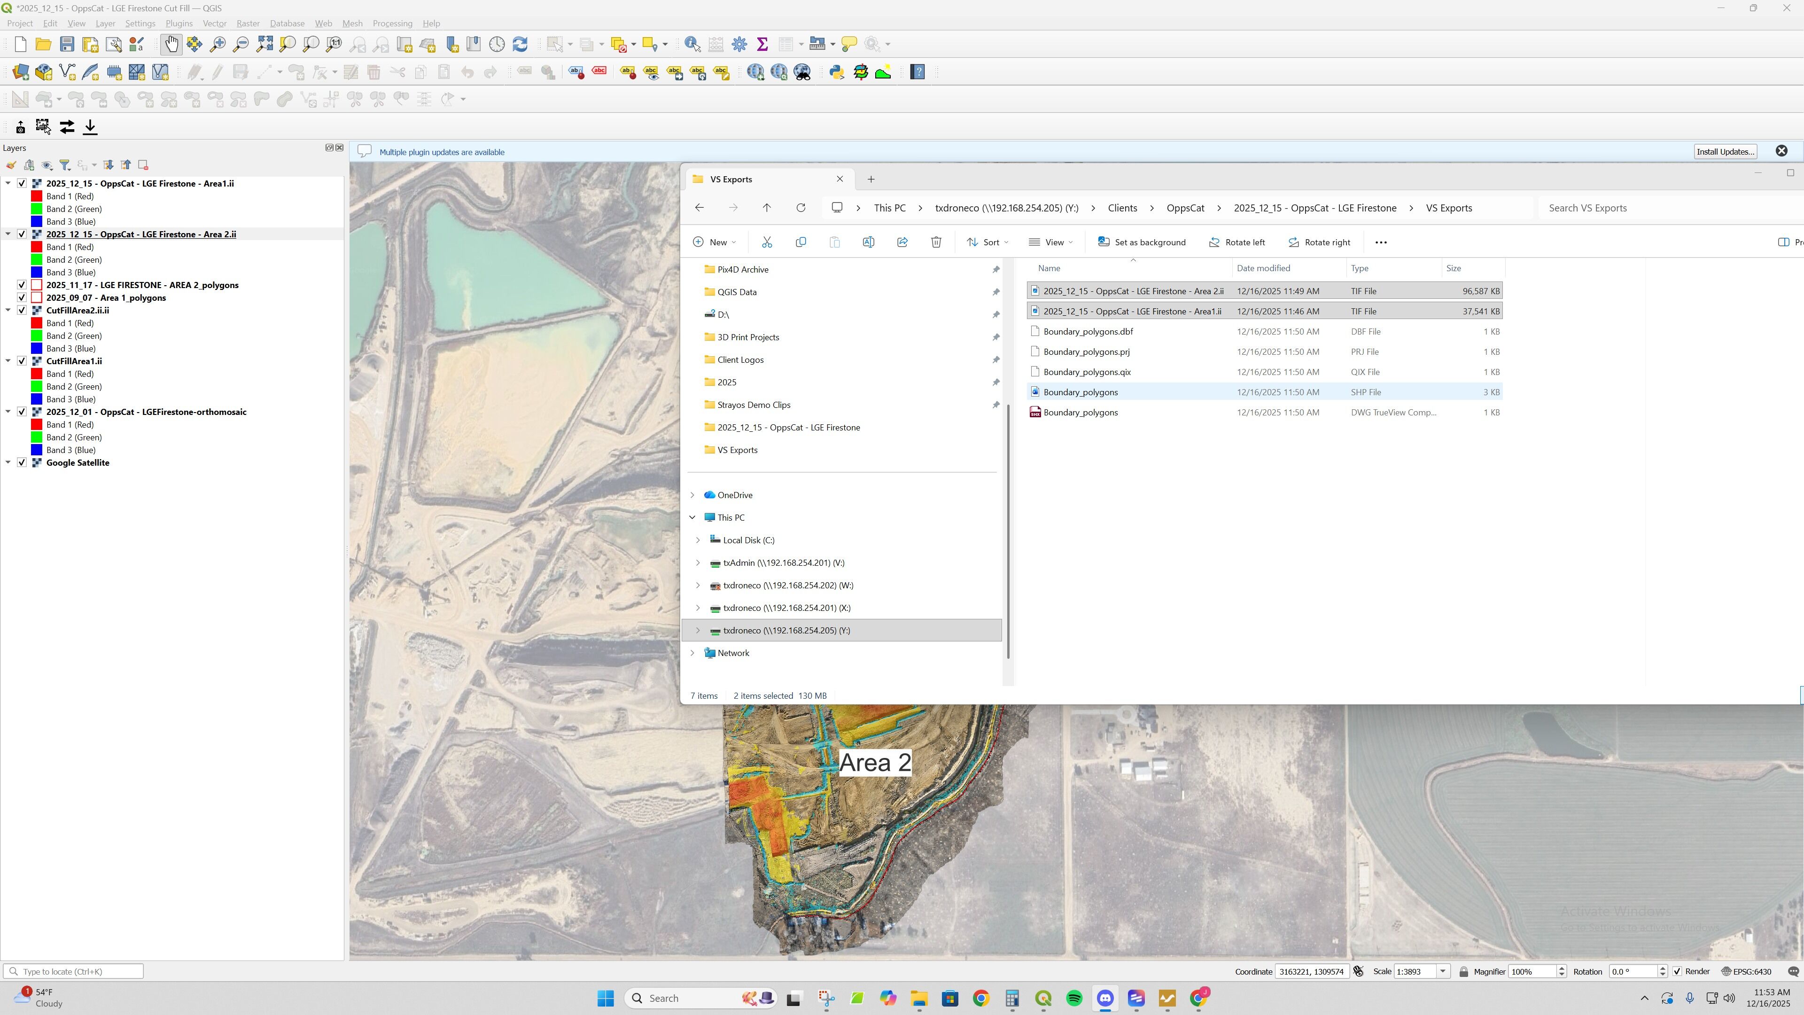Expand the Network tree node
The image size is (1804, 1015).
[x=692, y=653]
